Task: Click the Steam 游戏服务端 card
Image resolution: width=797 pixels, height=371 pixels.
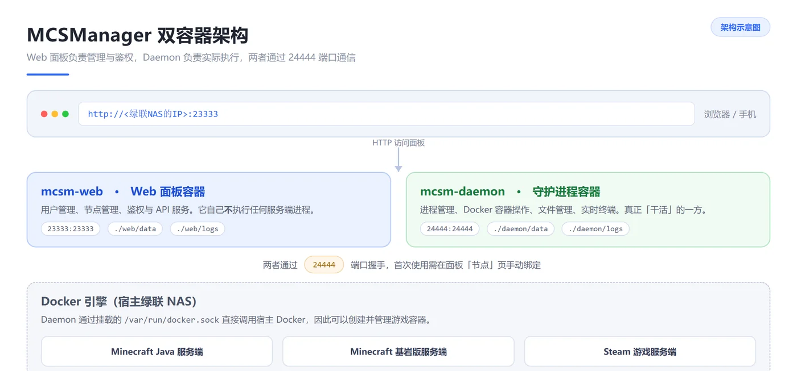Action: click(x=640, y=351)
